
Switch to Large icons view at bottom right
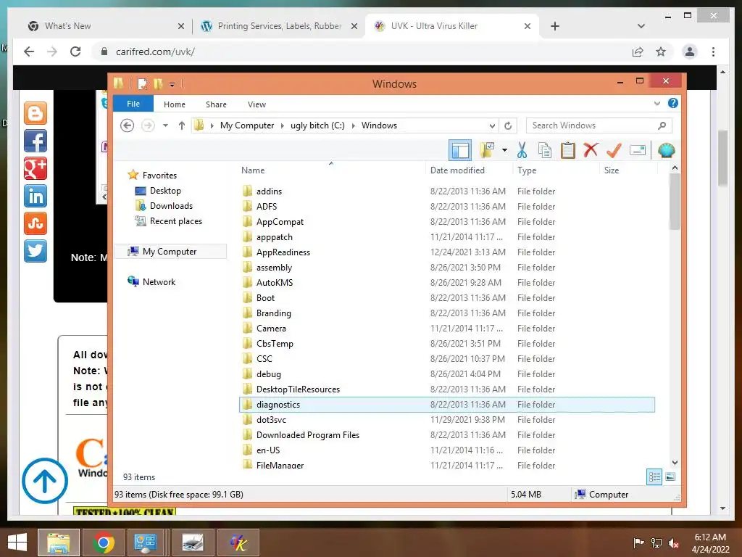click(x=670, y=477)
